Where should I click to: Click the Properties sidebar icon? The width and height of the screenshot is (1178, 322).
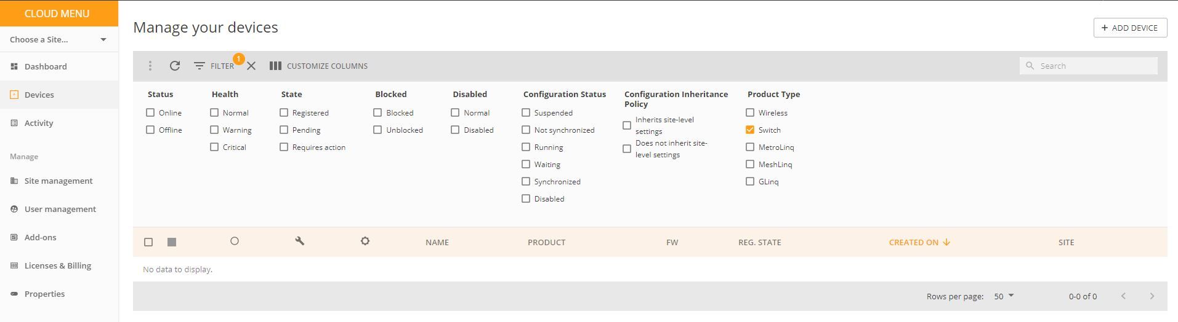coord(14,294)
